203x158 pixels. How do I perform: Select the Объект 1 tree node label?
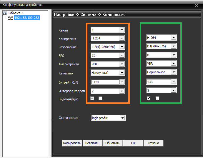[x=16, y=13]
